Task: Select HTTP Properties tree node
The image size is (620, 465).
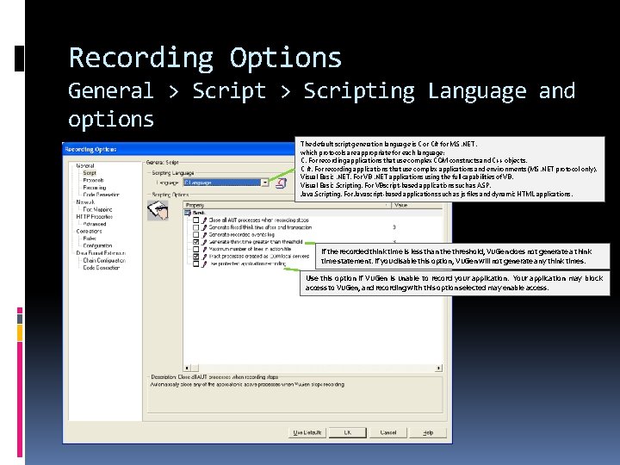Action: tap(94, 217)
